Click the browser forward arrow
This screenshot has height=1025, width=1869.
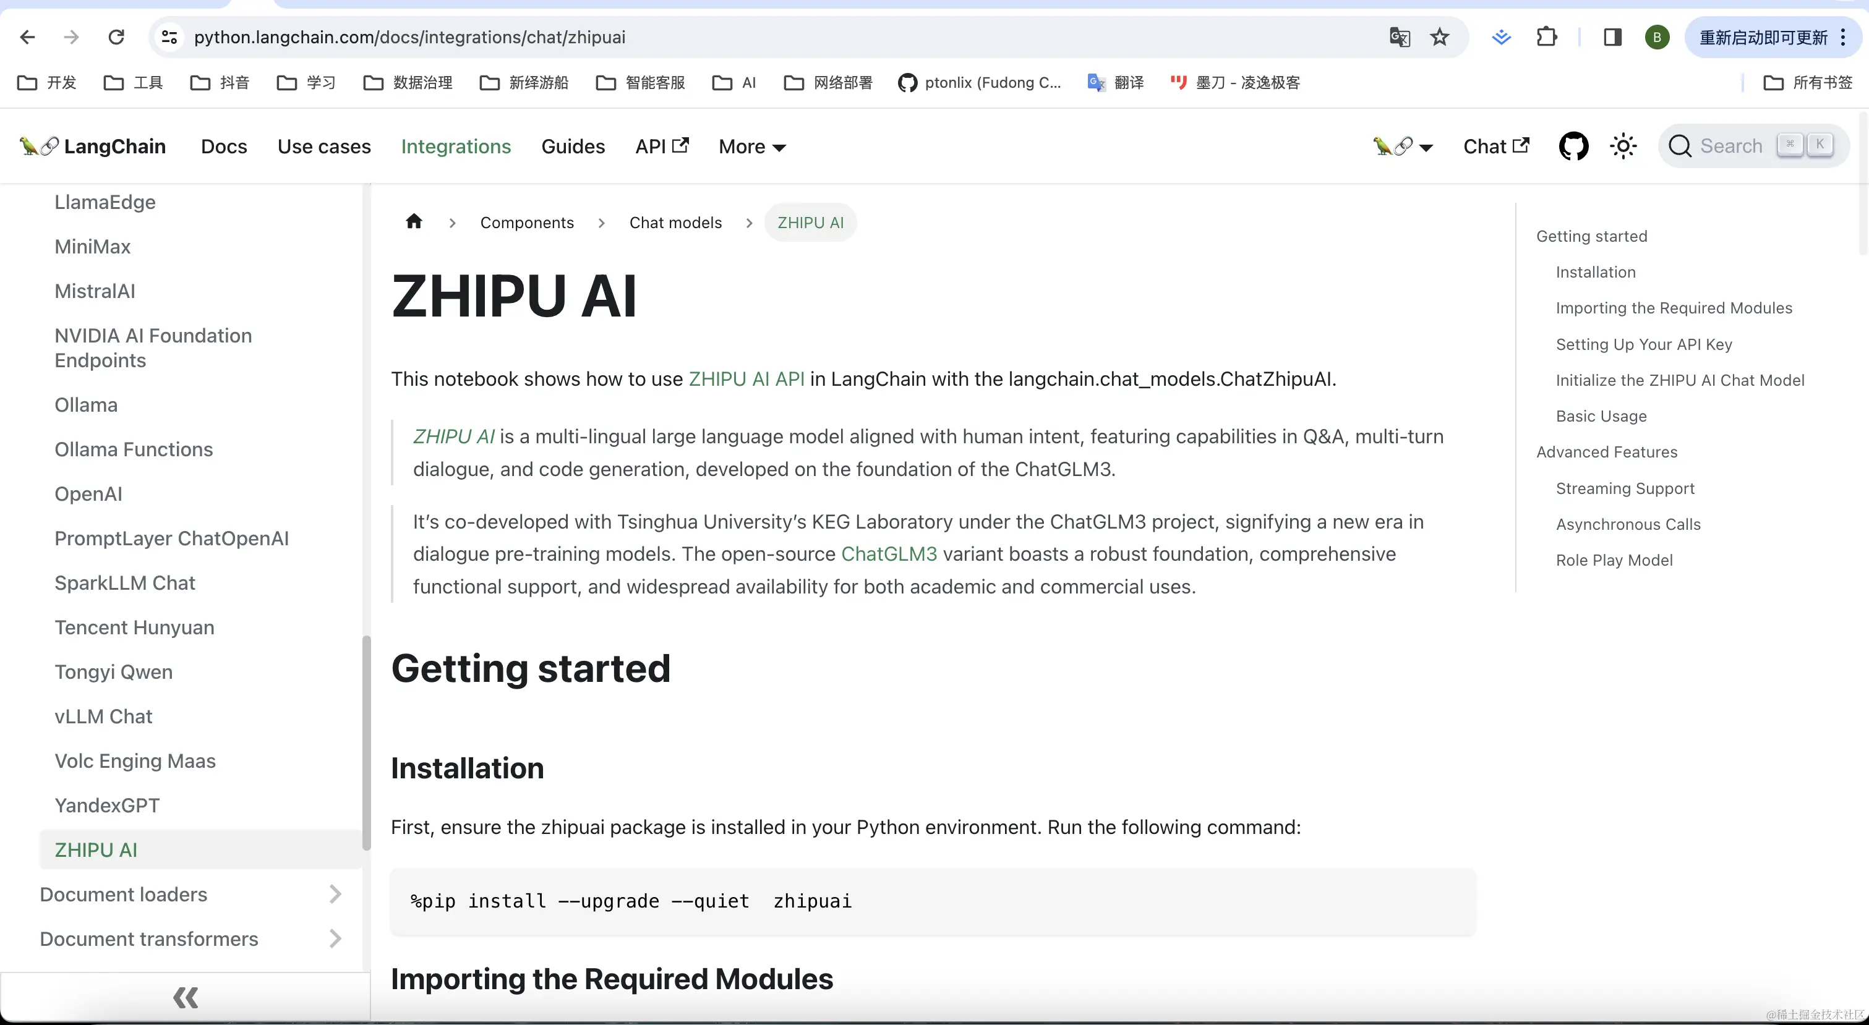[71, 37]
